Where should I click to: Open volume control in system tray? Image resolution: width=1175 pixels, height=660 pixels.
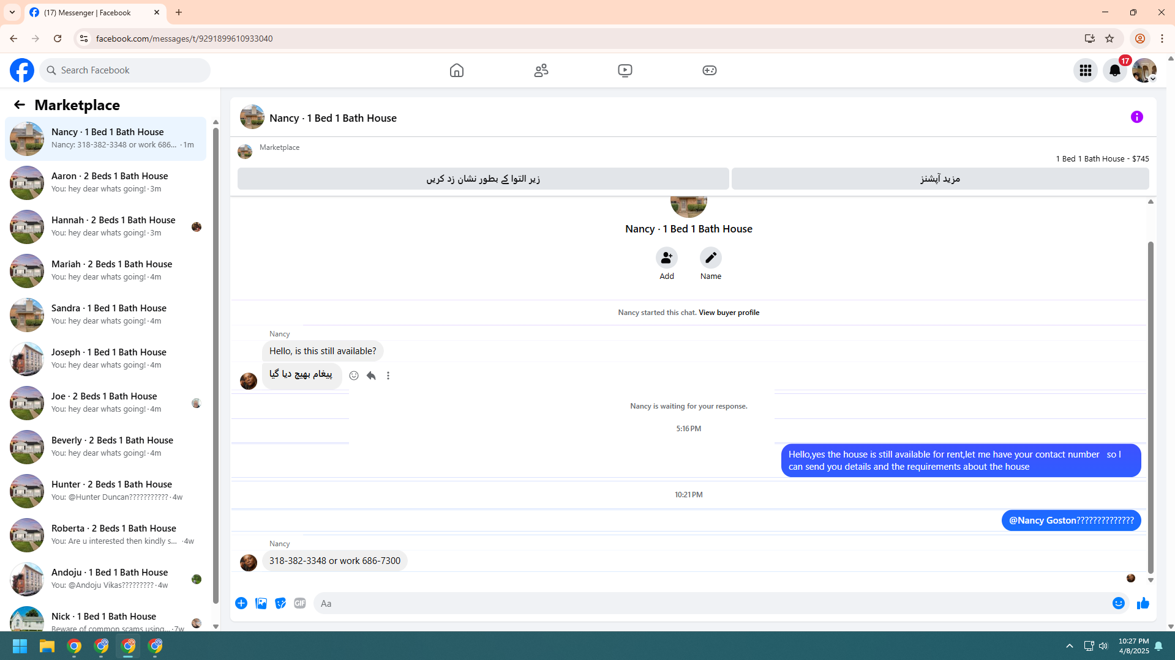coord(1103,646)
